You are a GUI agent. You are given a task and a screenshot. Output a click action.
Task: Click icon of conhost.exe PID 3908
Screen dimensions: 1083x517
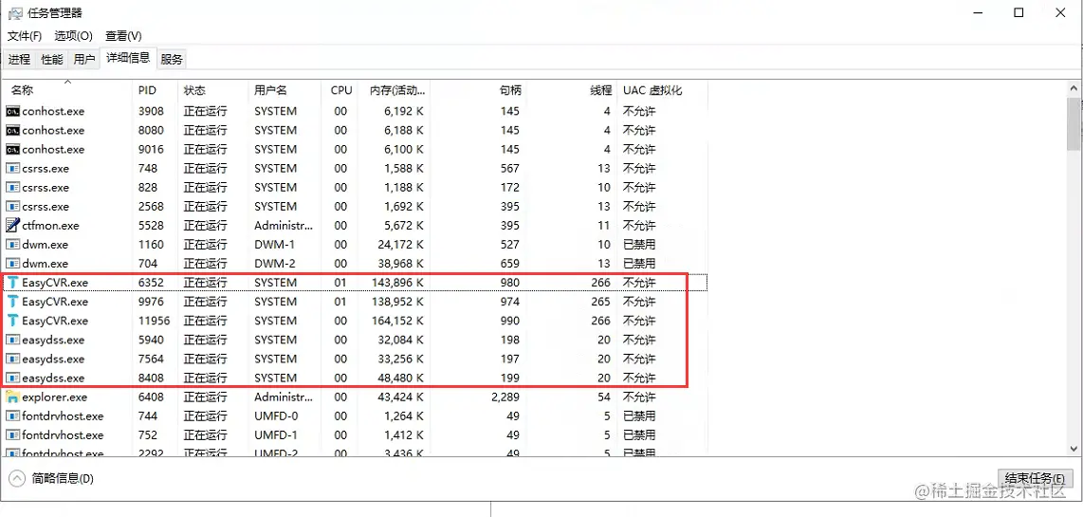(x=12, y=111)
